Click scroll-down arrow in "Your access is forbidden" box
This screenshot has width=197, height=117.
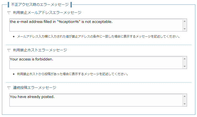pyautogui.click(x=185, y=67)
